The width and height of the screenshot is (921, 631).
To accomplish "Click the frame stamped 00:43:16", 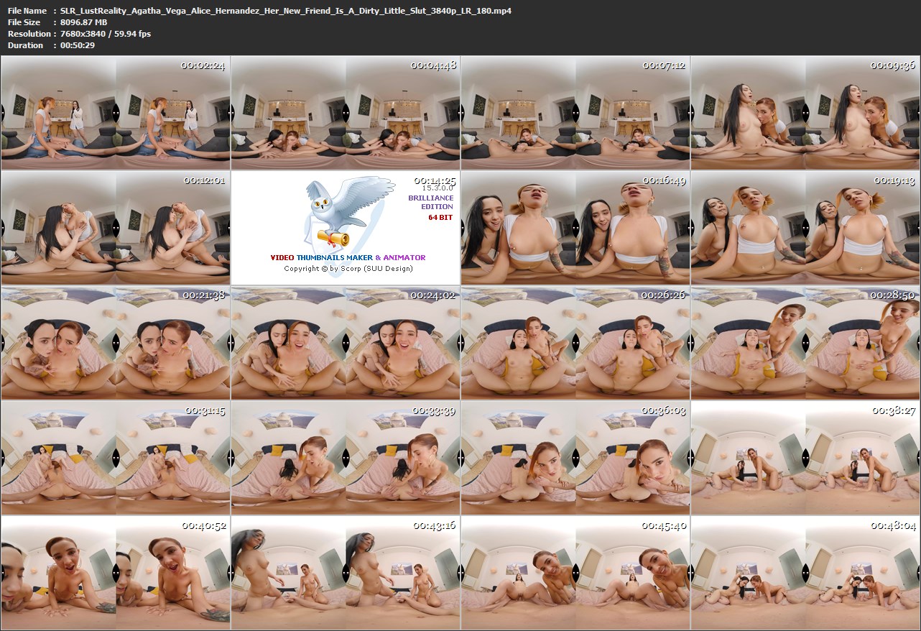I will (346, 573).
